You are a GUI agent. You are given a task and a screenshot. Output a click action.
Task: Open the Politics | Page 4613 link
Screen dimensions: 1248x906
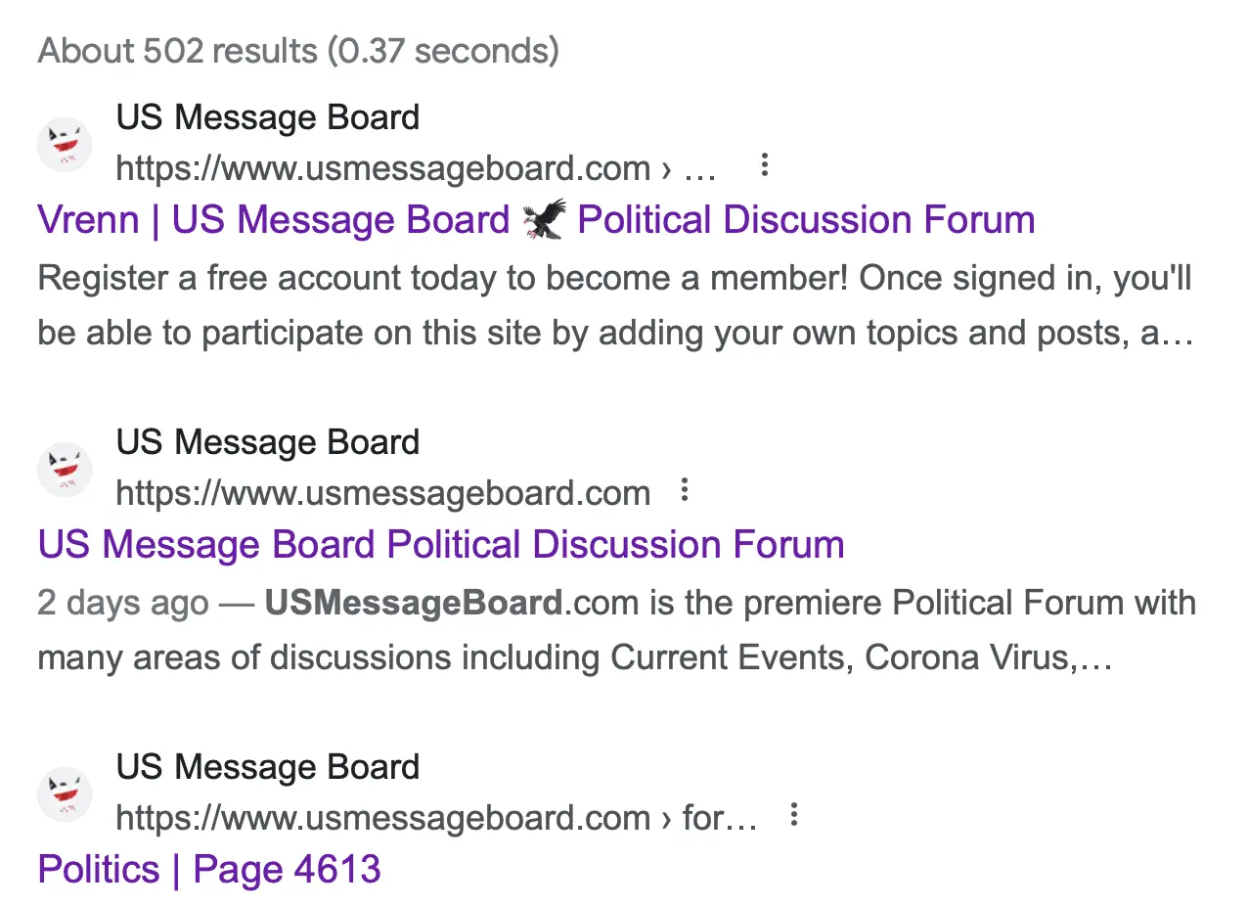pyautogui.click(x=208, y=869)
